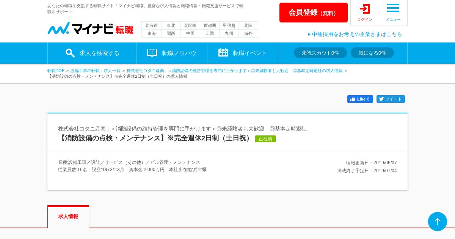Image resolution: width=455 pixels, height=239 pixels.
Task: Open 転職イベント menu item
Action: click(243, 53)
